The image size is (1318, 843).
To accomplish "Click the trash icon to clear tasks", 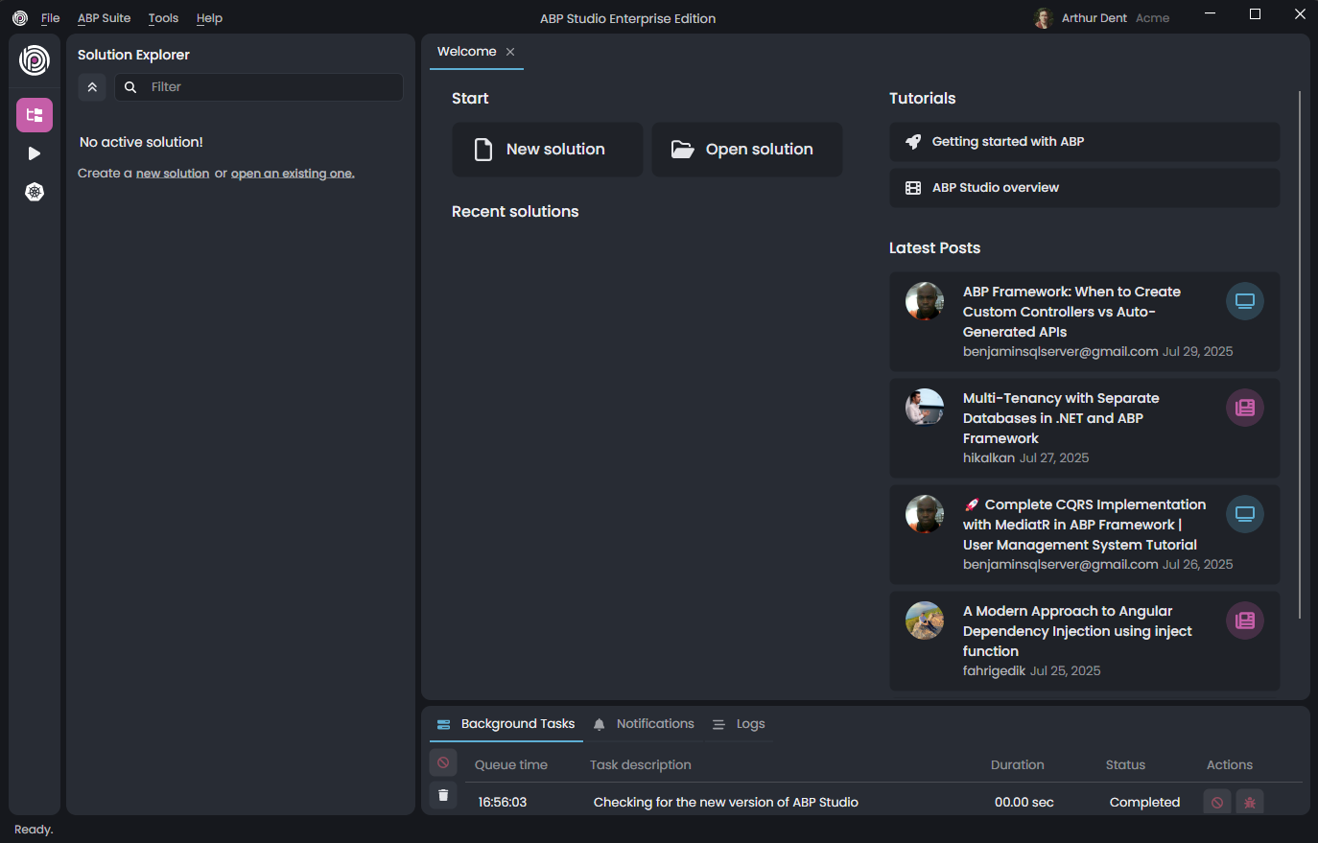I will click(x=443, y=795).
